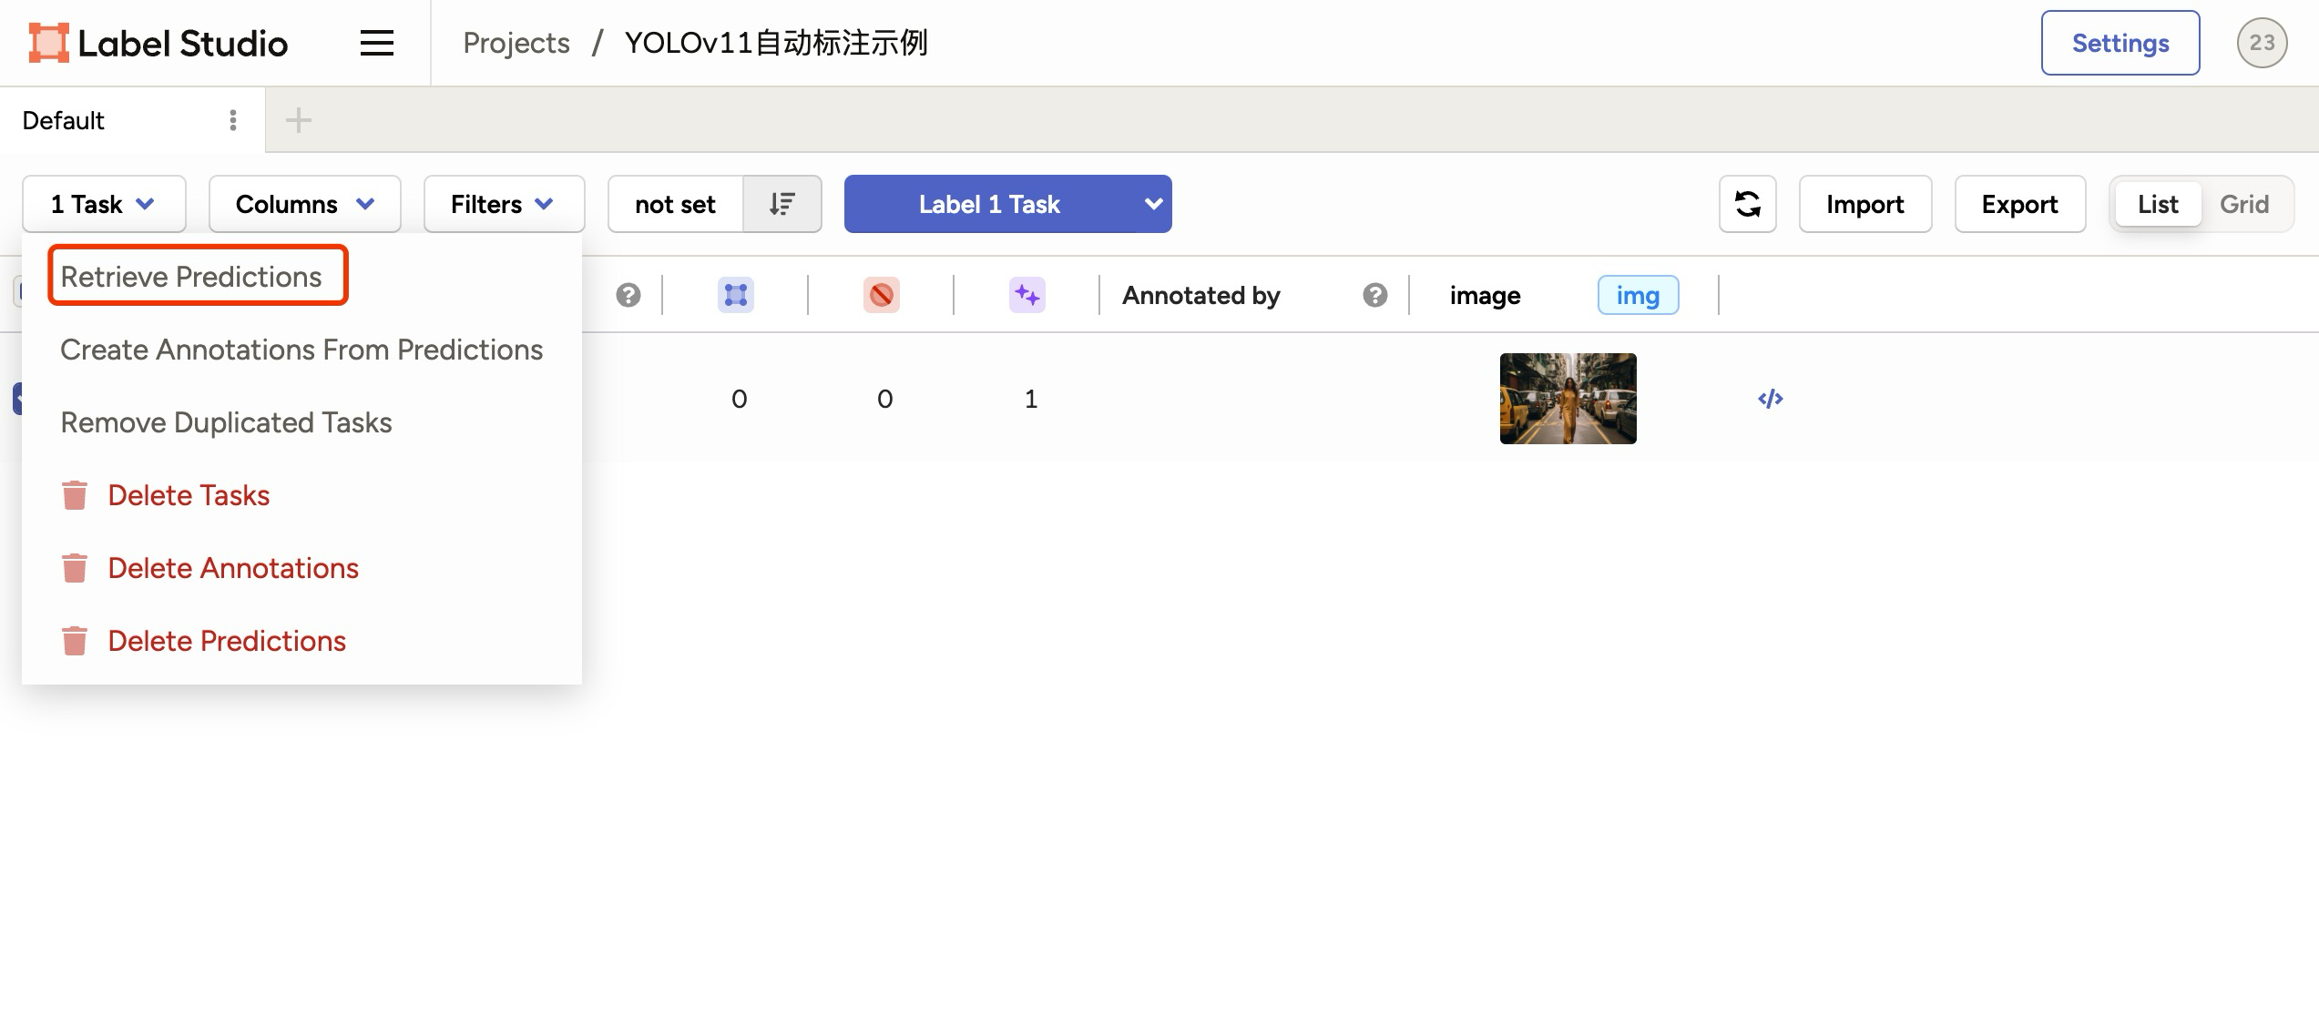Screen dimensions: 2319x1025
Task: Click the Label Studio logo icon
Action: 48,43
